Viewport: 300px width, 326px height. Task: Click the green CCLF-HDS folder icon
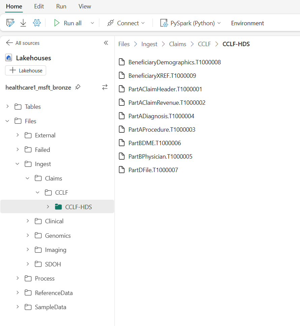pyautogui.click(x=58, y=207)
